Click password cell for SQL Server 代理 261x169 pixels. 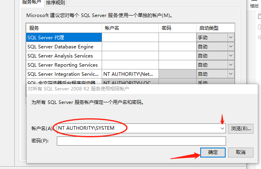pos(178,37)
